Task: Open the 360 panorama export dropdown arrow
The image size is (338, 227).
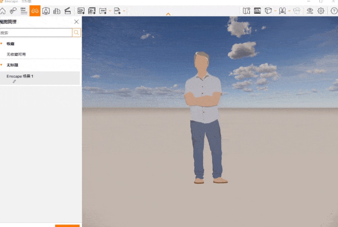Action: click(x=110, y=11)
